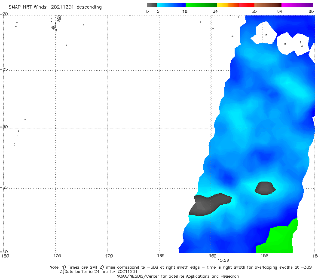Click the longitude axis label '-155'
The image size is (318, 279).
[263, 256]
